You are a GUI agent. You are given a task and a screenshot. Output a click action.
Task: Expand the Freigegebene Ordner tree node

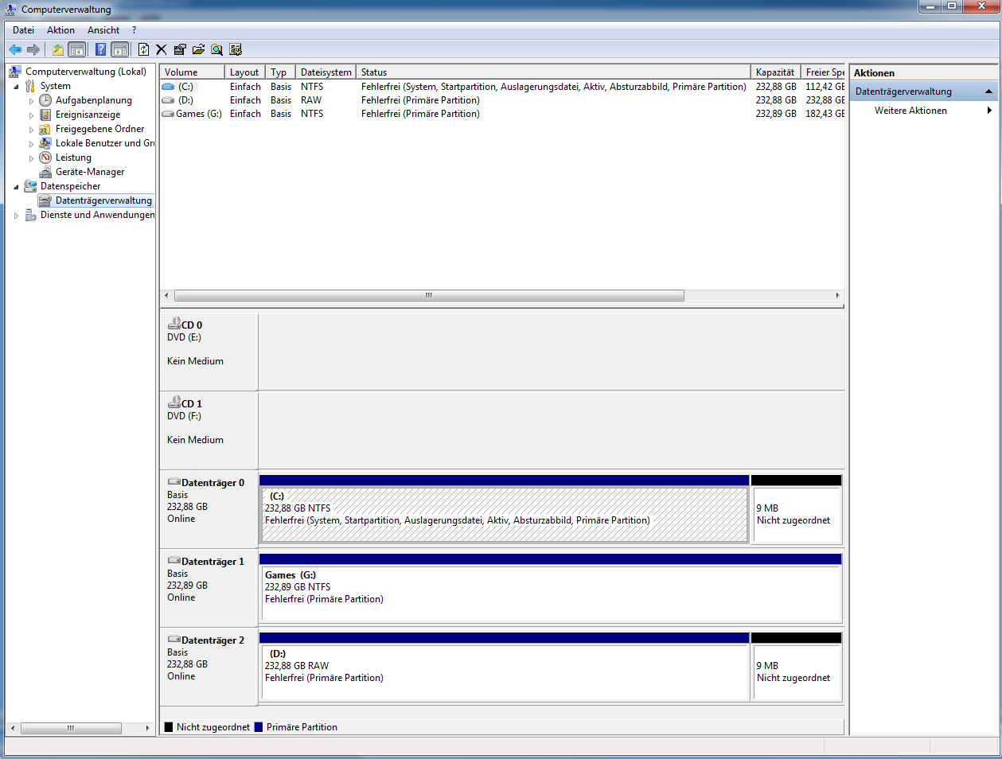click(32, 130)
